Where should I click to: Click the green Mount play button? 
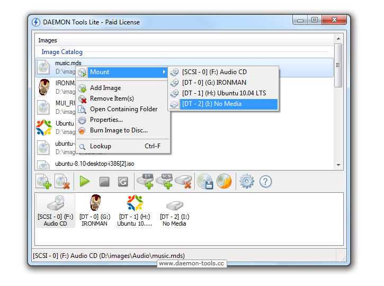tap(85, 182)
